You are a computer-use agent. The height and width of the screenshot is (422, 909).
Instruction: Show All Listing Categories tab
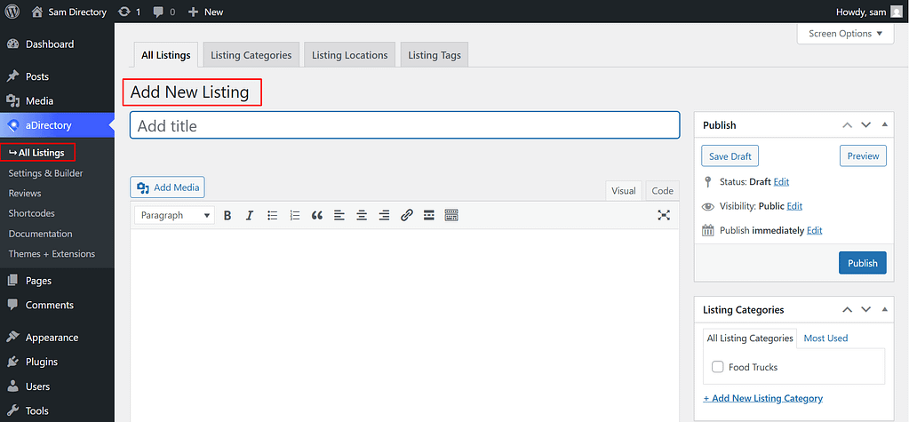(750, 338)
